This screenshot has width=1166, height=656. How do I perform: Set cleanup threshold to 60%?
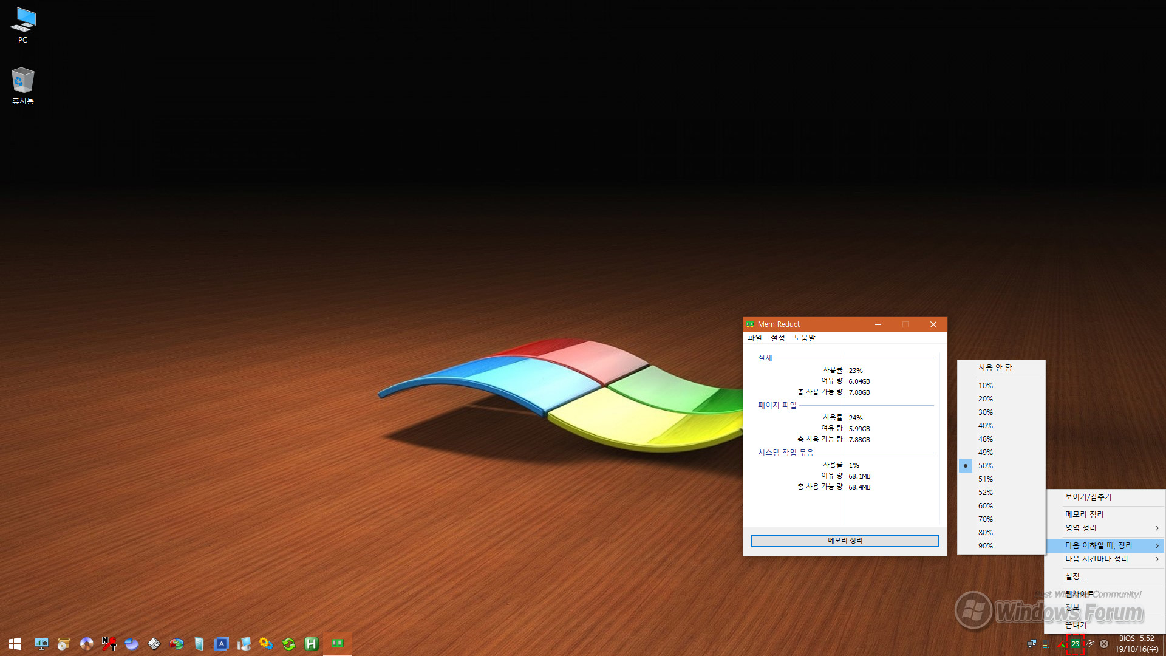(x=1001, y=506)
